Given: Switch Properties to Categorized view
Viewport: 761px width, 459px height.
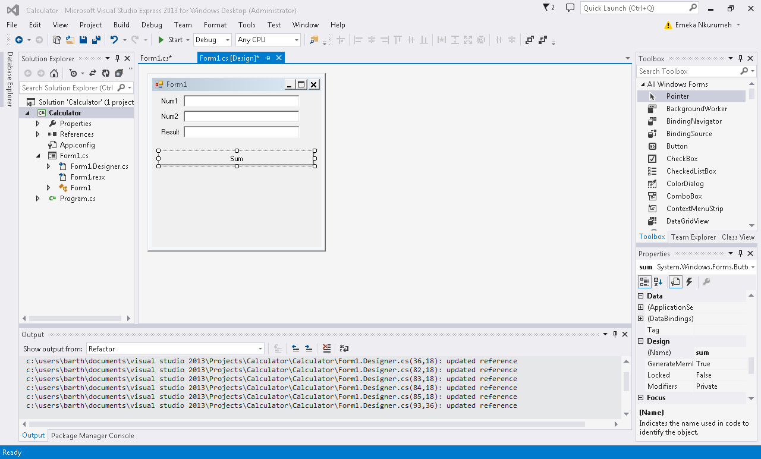Looking at the screenshot, I should click(644, 282).
